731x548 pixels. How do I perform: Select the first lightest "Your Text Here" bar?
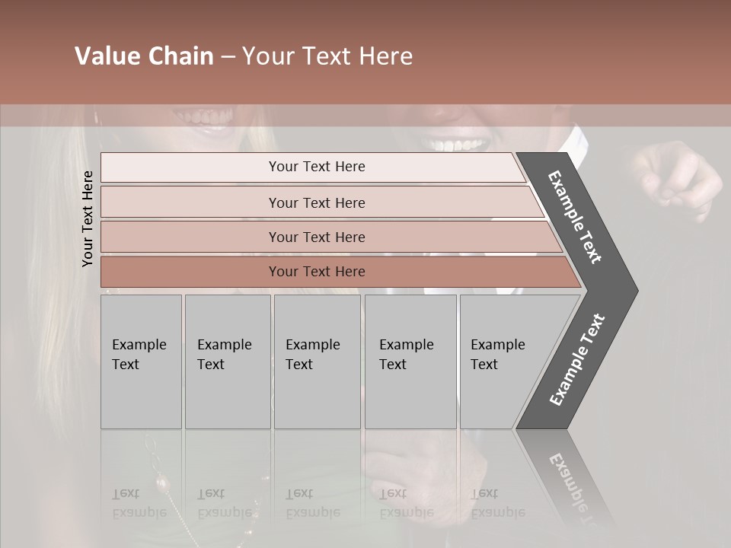316,167
